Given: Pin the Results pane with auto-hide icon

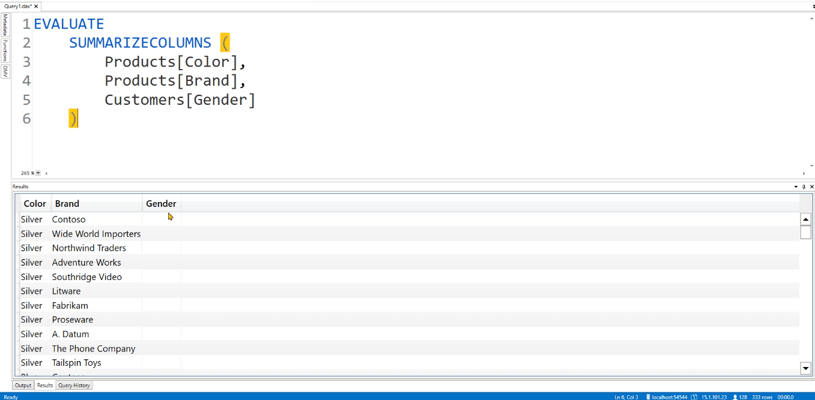Looking at the screenshot, I should click(x=804, y=187).
